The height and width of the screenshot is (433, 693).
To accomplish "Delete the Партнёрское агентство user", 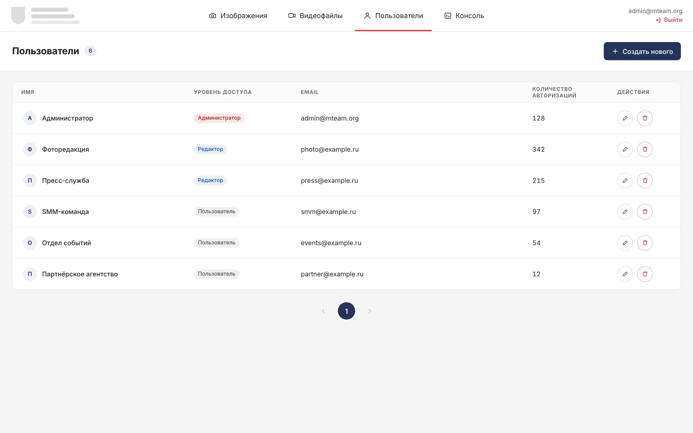I will (645, 274).
